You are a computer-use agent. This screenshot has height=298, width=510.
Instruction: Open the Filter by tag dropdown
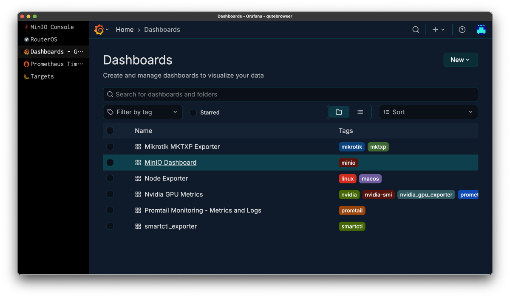point(143,112)
